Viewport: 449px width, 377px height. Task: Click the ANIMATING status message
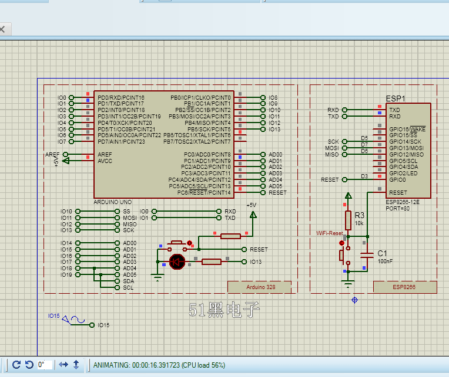point(159,365)
